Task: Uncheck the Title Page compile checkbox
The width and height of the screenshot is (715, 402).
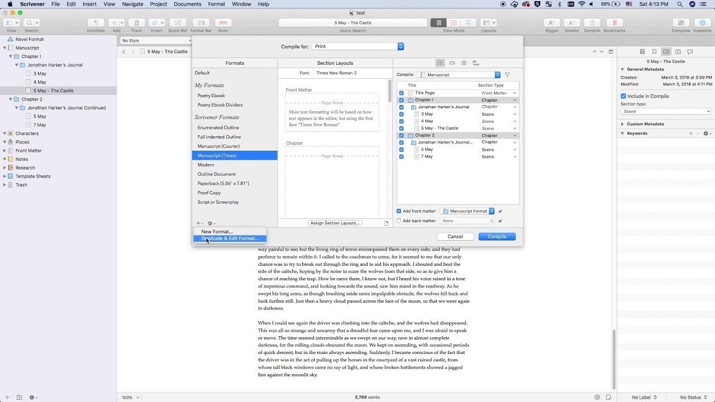Action: click(401, 93)
